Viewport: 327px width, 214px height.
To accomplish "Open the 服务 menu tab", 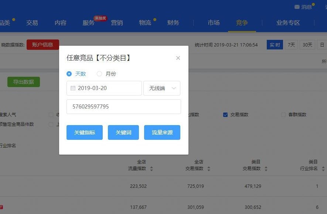I will click(x=88, y=23).
